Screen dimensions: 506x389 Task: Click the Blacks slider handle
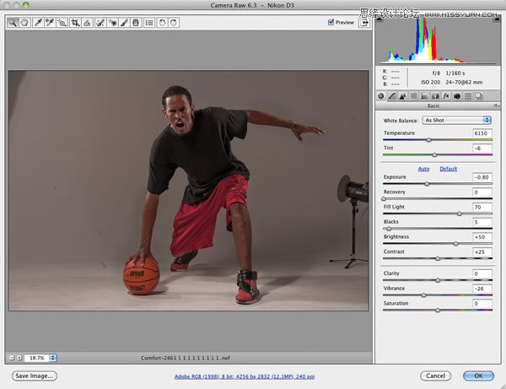coord(389,229)
